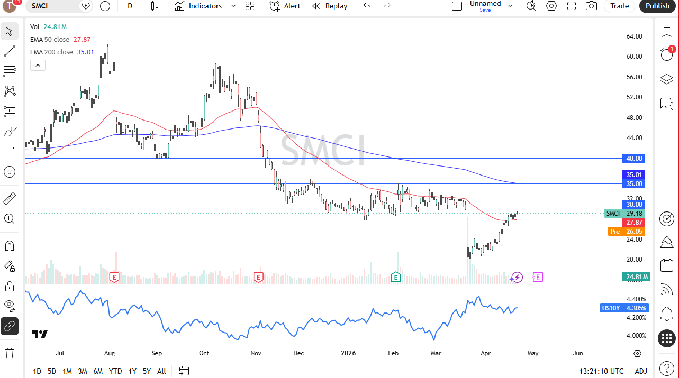Select the 1M date range

(x=67, y=371)
